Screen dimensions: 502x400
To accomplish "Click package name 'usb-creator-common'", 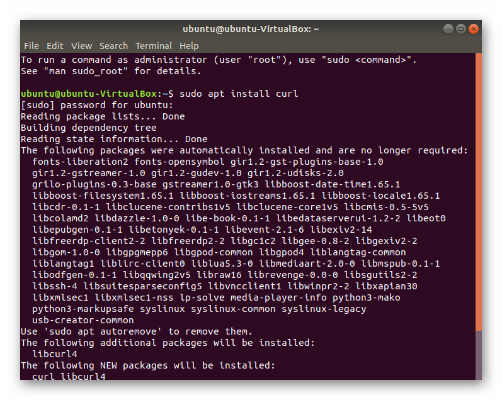I will point(83,320).
